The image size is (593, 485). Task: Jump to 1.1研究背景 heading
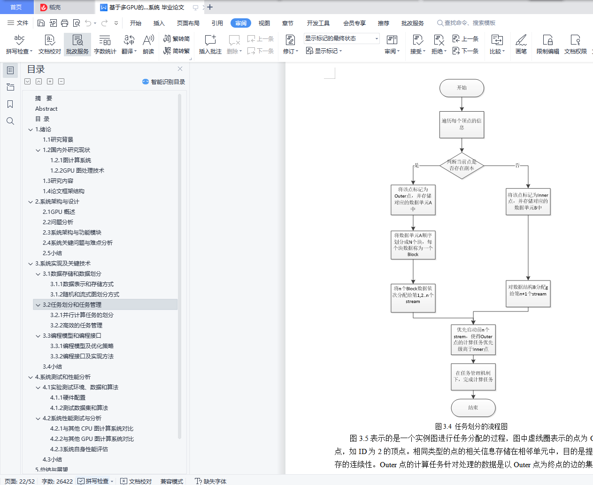pyautogui.click(x=58, y=140)
